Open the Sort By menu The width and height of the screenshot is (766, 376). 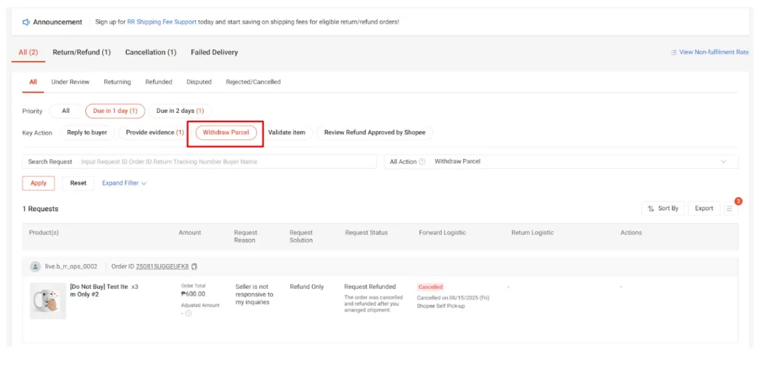point(662,209)
